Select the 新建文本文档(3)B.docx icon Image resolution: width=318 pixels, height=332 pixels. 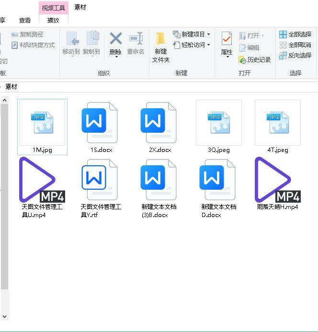(x=159, y=180)
